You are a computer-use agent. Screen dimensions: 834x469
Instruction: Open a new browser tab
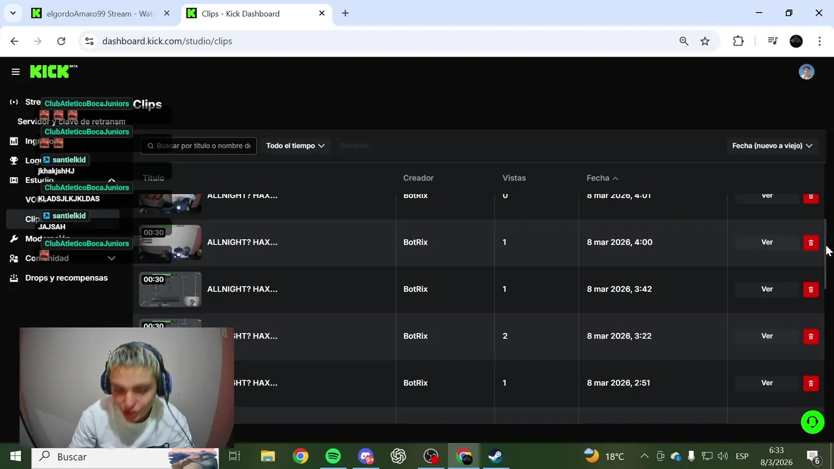point(345,13)
